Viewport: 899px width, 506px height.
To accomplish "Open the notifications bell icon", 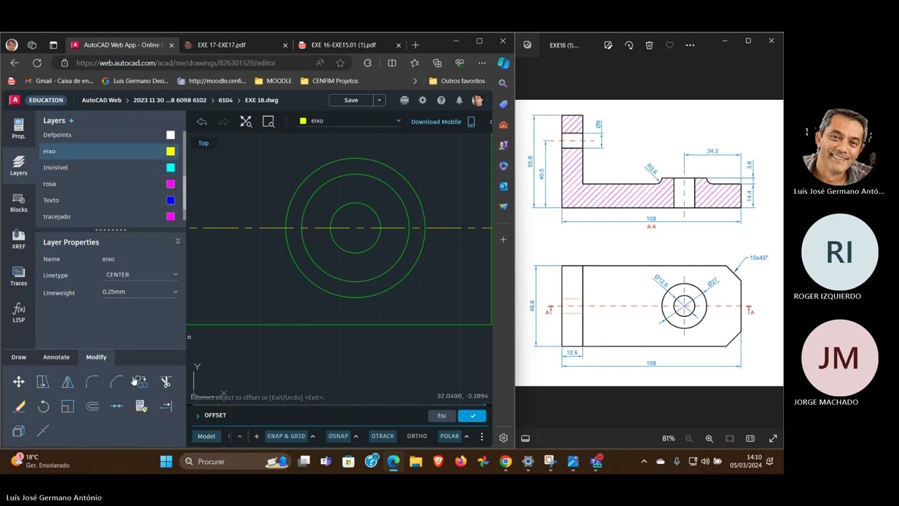I will 459,100.
